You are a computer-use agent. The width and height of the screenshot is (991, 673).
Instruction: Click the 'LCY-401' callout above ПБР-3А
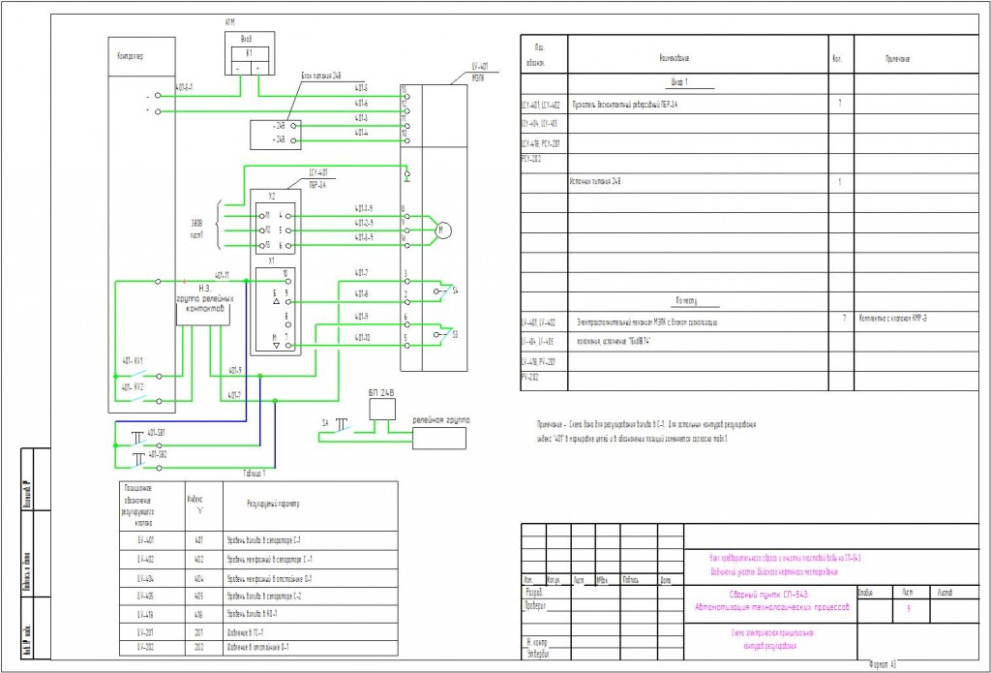click(317, 172)
